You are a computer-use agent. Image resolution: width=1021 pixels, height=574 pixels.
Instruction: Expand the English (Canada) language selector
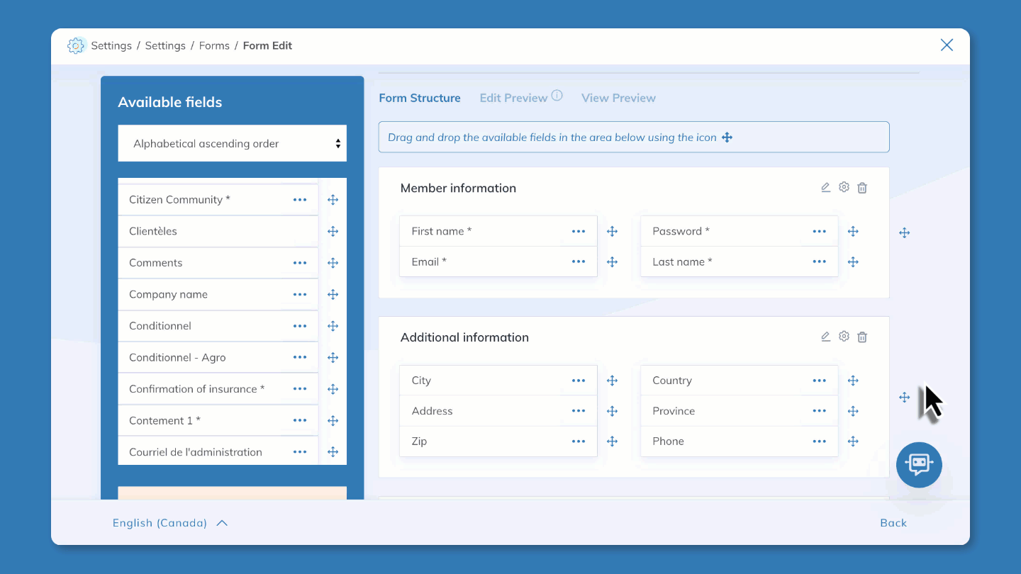pyautogui.click(x=170, y=523)
